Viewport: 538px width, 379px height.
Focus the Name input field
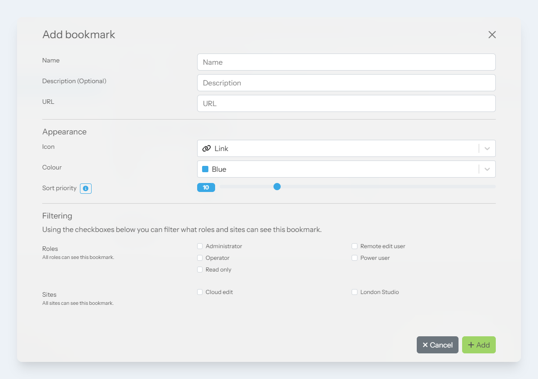click(346, 62)
